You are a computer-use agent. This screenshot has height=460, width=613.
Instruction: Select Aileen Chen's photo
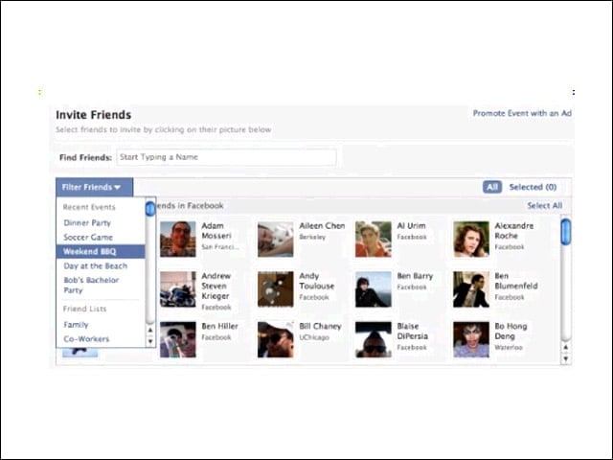[276, 239]
